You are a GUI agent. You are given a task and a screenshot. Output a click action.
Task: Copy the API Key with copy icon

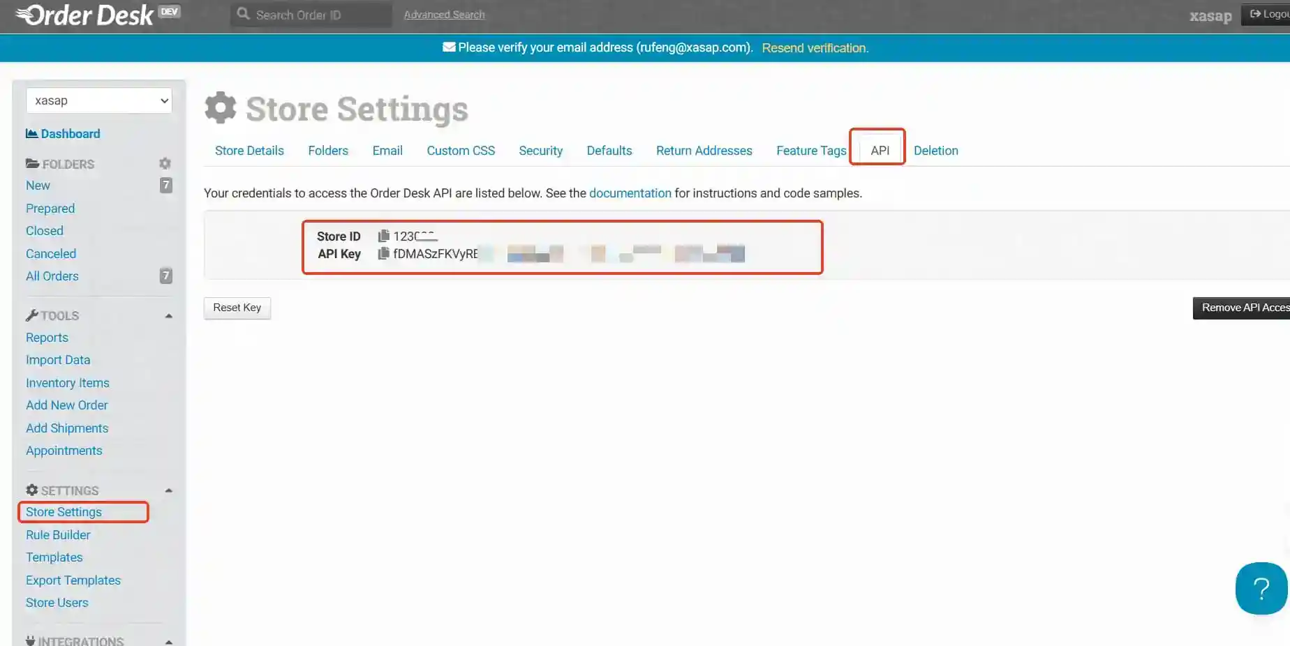(x=383, y=253)
